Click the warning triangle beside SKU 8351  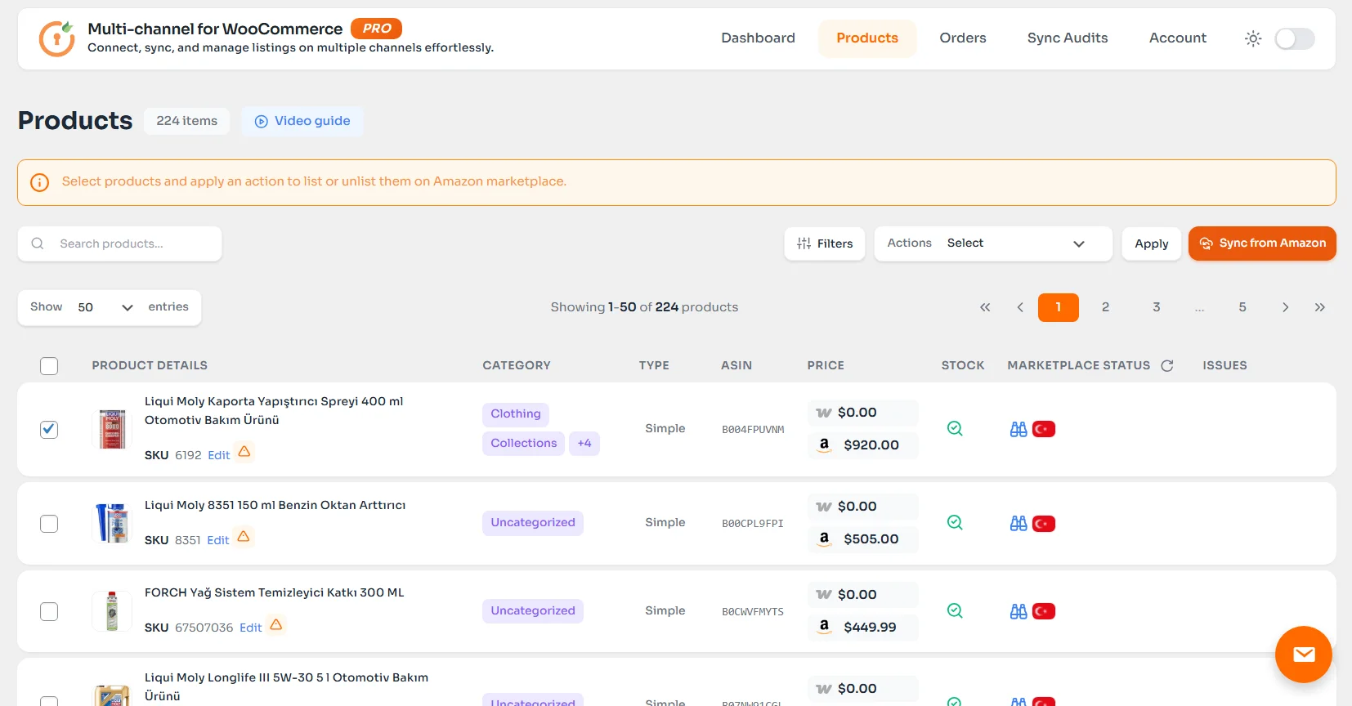click(244, 537)
